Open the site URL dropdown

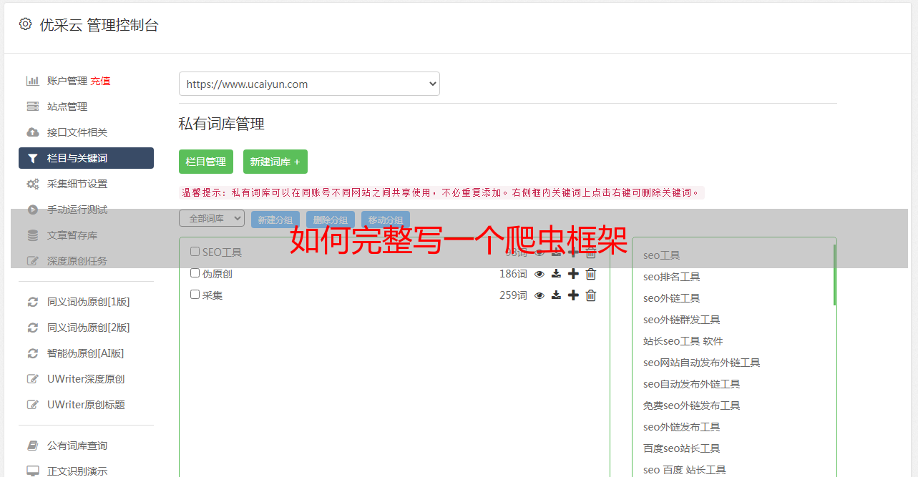click(x=309, y=84)
